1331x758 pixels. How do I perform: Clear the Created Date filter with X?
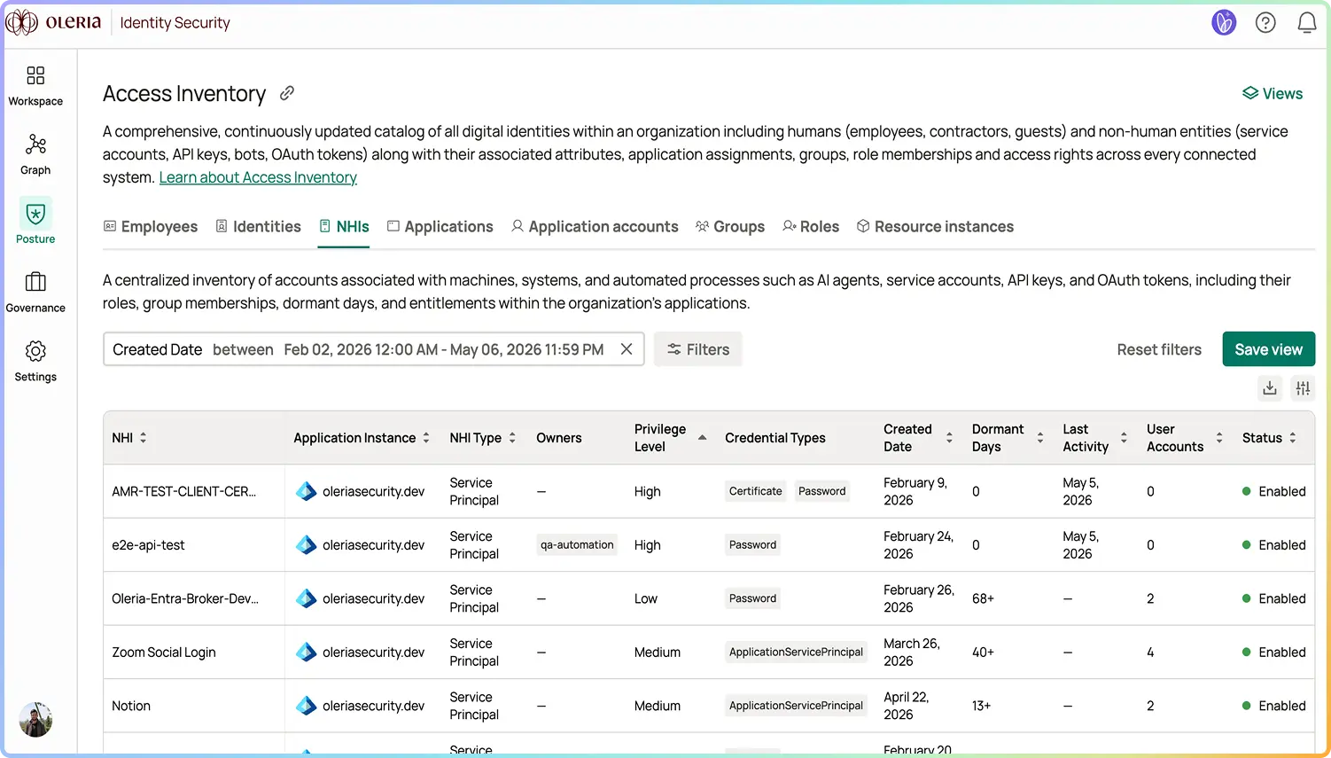click(627, 349)
